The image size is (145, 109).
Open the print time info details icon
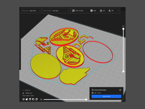pos(120,90)
